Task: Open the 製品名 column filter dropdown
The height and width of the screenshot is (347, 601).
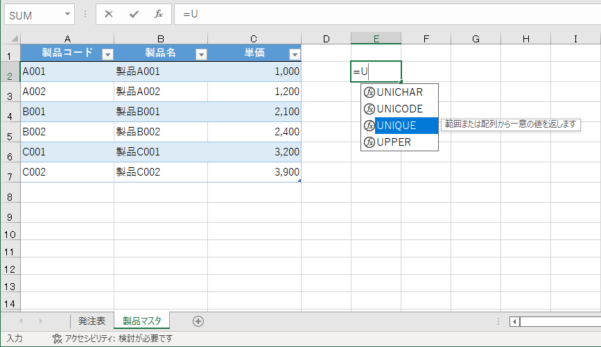Action: (201, 55)
